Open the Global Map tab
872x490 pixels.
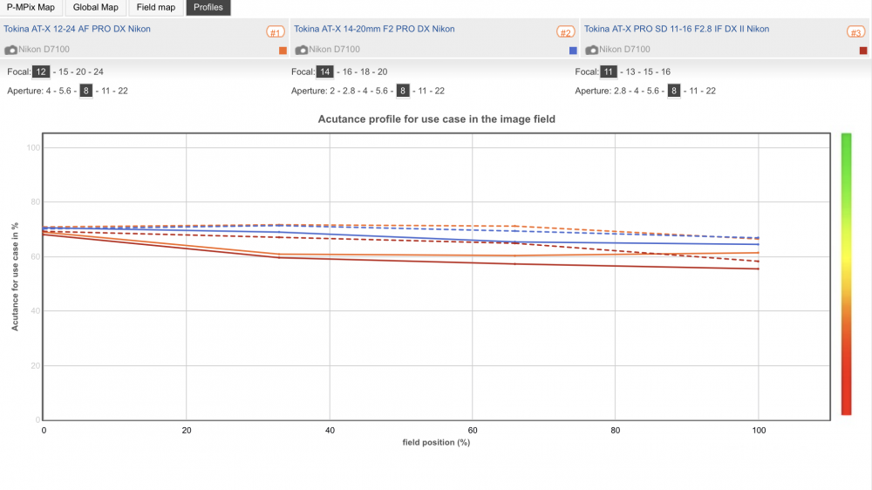point(96,7)
